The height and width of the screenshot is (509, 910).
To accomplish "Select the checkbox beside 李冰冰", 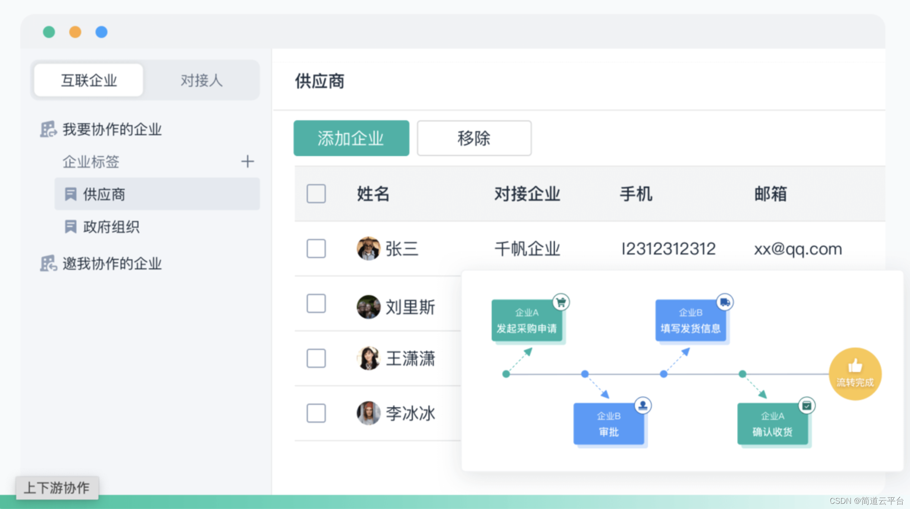I will pyautogui.click(x=316, y=413).
